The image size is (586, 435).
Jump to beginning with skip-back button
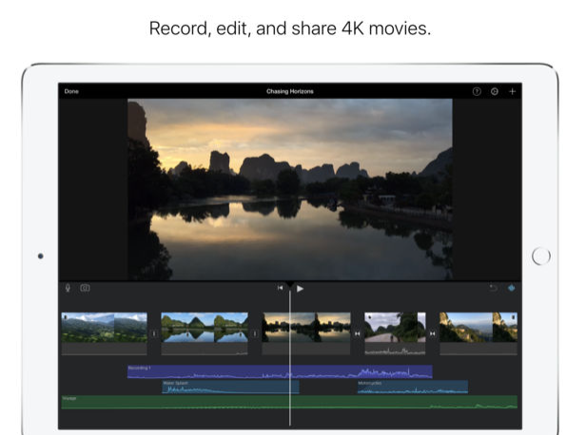(281, 288)
